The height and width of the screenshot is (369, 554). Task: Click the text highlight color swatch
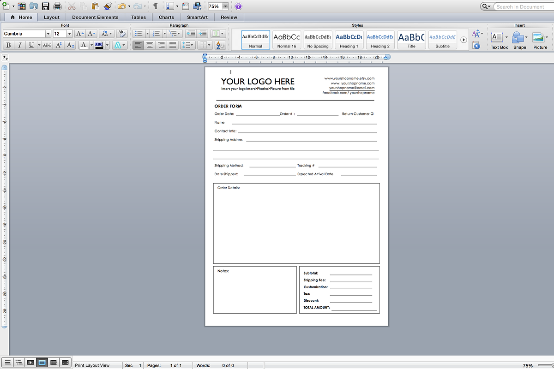(x=99, y=45)
